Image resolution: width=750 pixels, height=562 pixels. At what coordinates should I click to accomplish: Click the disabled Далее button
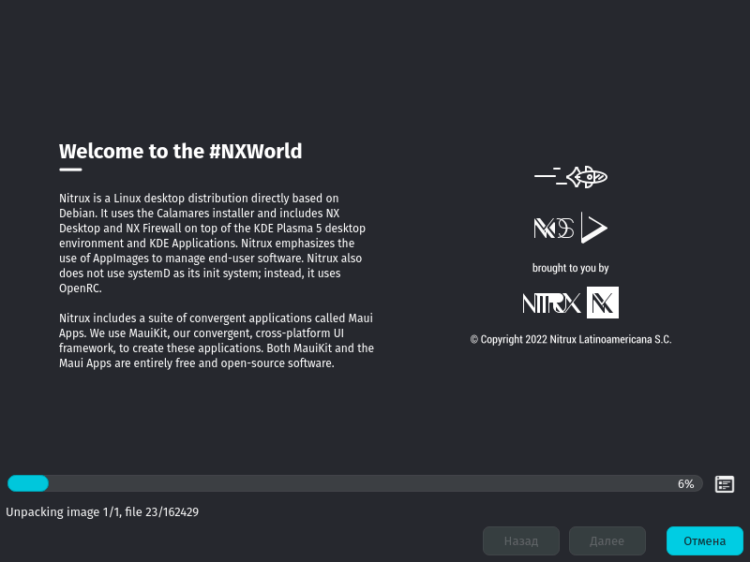click(x=607, y=541)
